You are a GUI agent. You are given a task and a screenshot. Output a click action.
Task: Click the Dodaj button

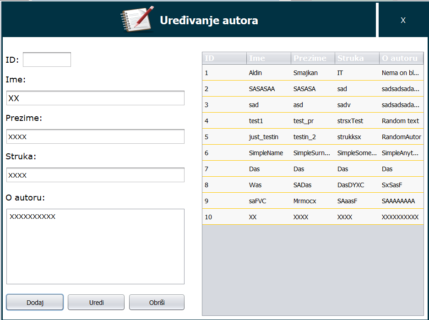(x=35, y=302)
